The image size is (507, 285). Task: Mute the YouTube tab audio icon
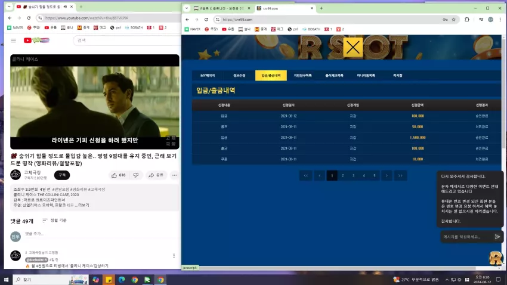click(x=66, y=7)
